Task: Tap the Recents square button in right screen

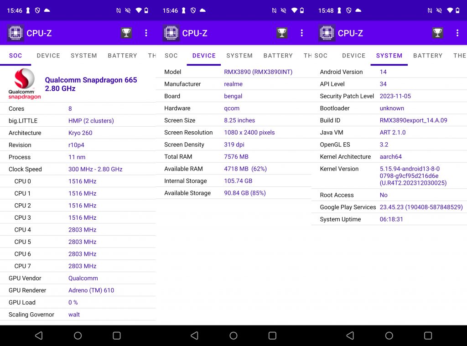Action: coord(428,336)
